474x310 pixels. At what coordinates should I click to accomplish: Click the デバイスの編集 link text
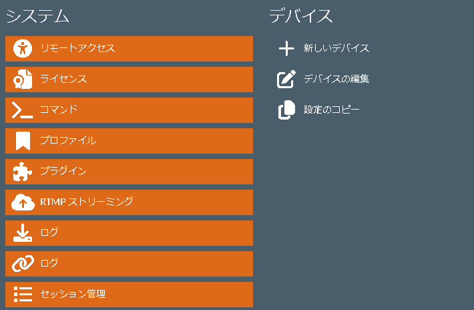(x=336, y=79)
